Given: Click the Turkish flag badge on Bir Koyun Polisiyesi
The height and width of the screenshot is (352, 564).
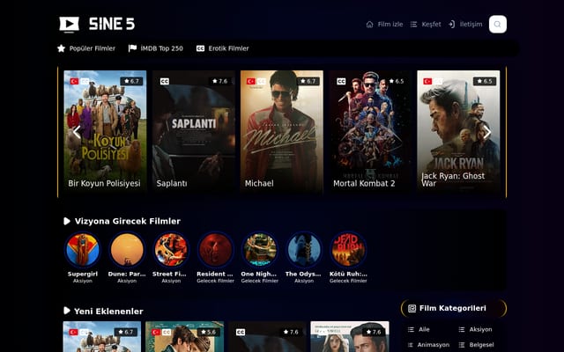Looking at the screenshot, I should 74,82.
